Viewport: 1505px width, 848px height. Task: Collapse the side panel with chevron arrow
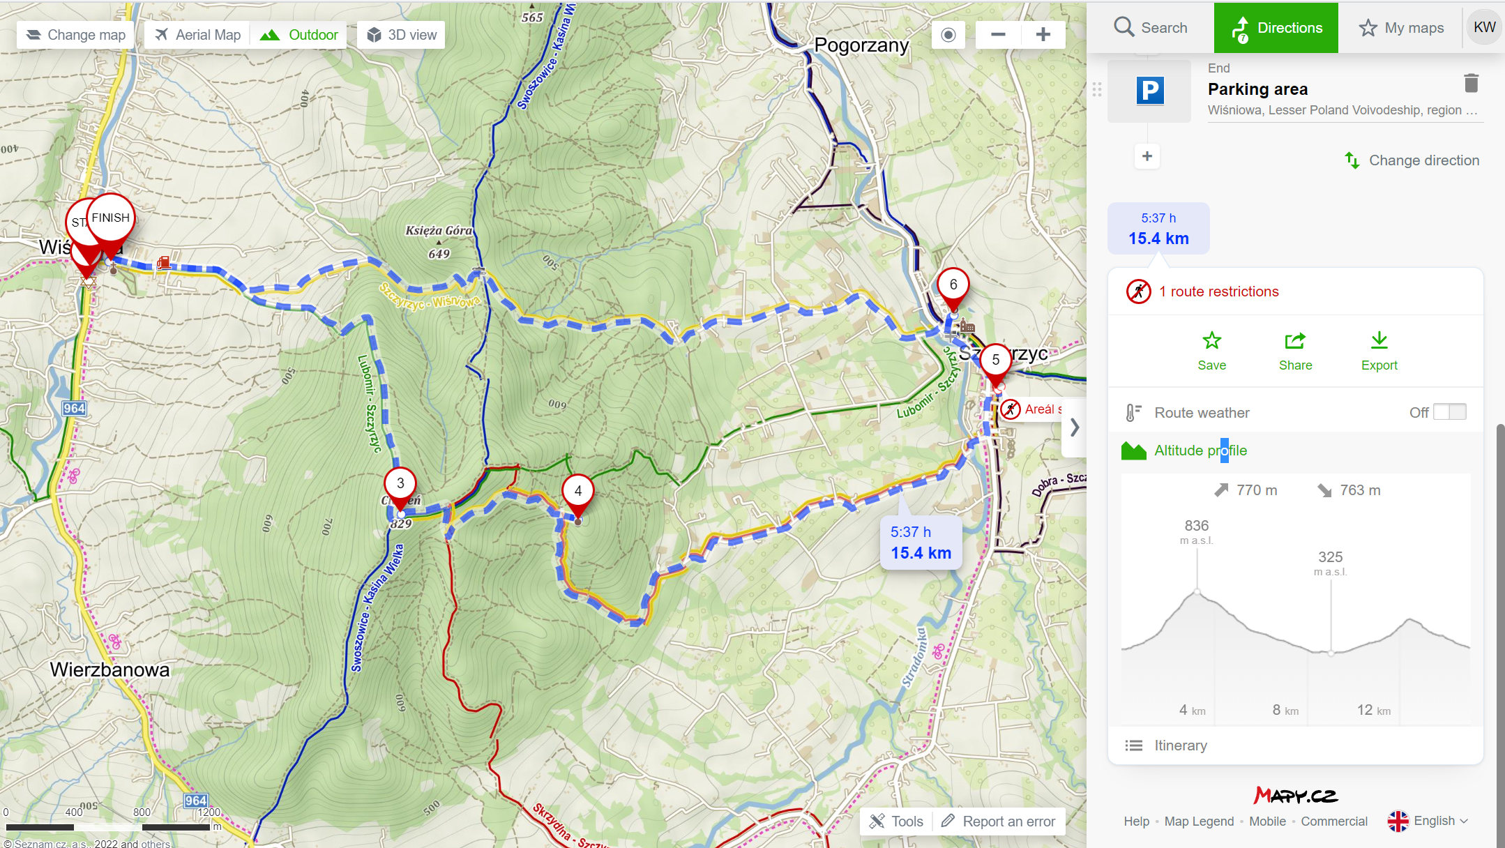(x=1075, y=427)
